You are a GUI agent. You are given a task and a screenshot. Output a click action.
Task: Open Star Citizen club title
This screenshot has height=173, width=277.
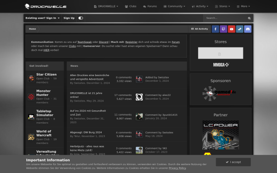coord(47,74)
